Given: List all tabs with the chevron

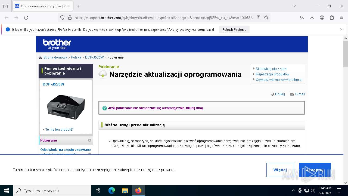Looking at the screenshot, I should click(x=294, y=6).
